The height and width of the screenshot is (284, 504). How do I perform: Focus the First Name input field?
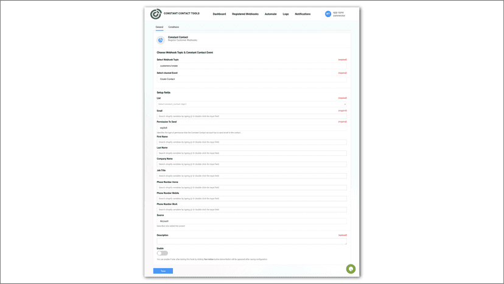(251, 142)
